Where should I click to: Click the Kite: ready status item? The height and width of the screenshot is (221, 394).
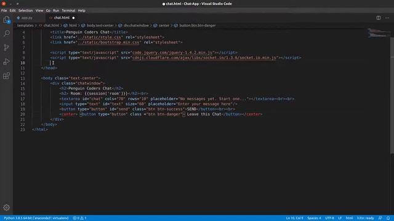(x=366, y=218)
